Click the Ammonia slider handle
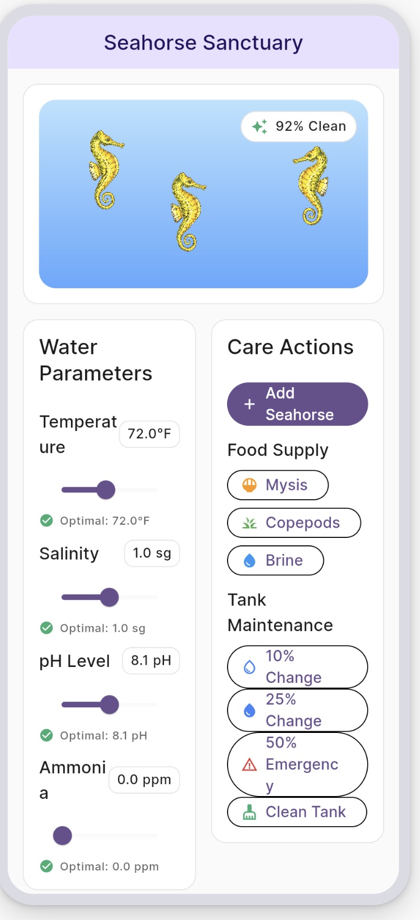 62,835
